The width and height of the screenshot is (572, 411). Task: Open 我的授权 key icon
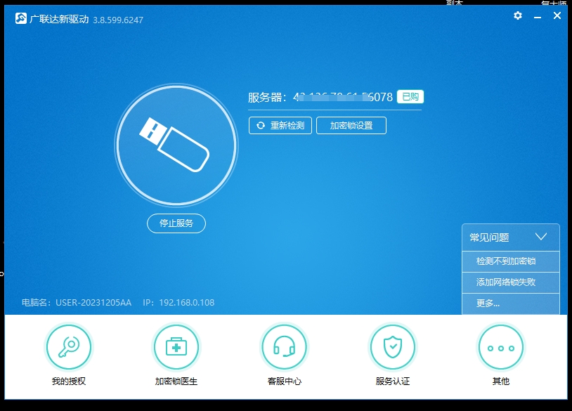69,348
